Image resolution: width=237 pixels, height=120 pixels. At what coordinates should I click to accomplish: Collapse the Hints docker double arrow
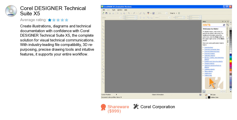click(223, 22)
